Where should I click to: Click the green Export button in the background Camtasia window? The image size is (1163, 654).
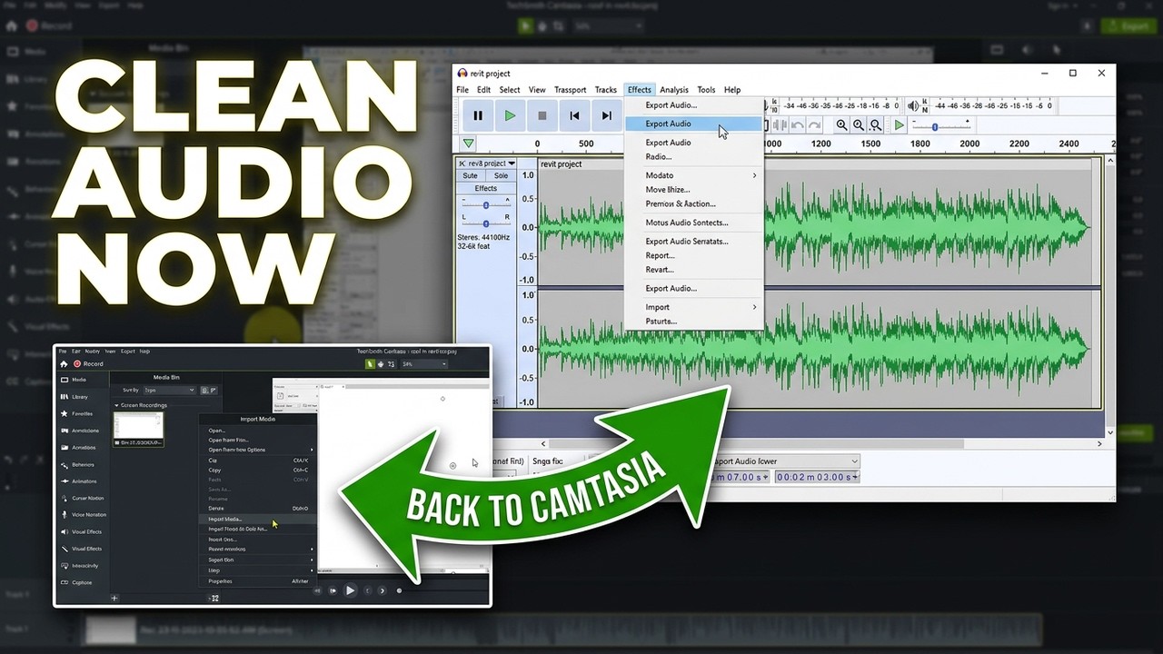click(x=1127, y=26)
